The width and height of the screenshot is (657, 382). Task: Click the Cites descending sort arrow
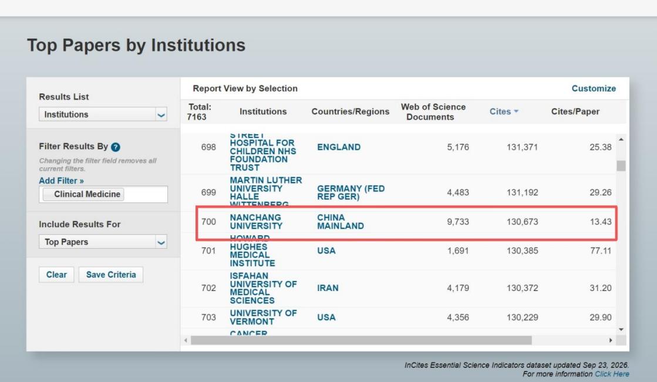click(x=516, y=111)
